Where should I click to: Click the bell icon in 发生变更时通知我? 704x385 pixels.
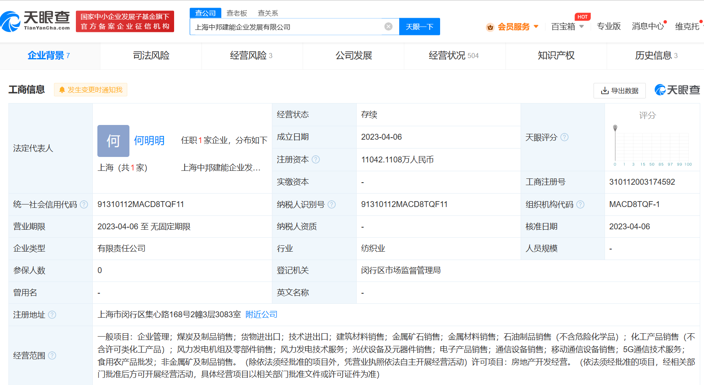(x=62, y=90)
